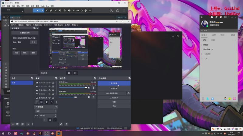Screen dimensions: 243x136
Task: Open the user account icon in Studio One
Action: click(x=111, y=11)
